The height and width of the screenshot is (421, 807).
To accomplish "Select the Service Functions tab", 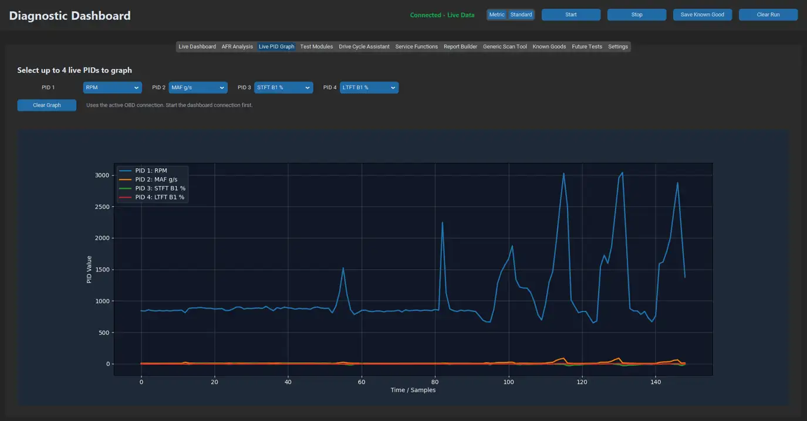I will click(416, 46).
